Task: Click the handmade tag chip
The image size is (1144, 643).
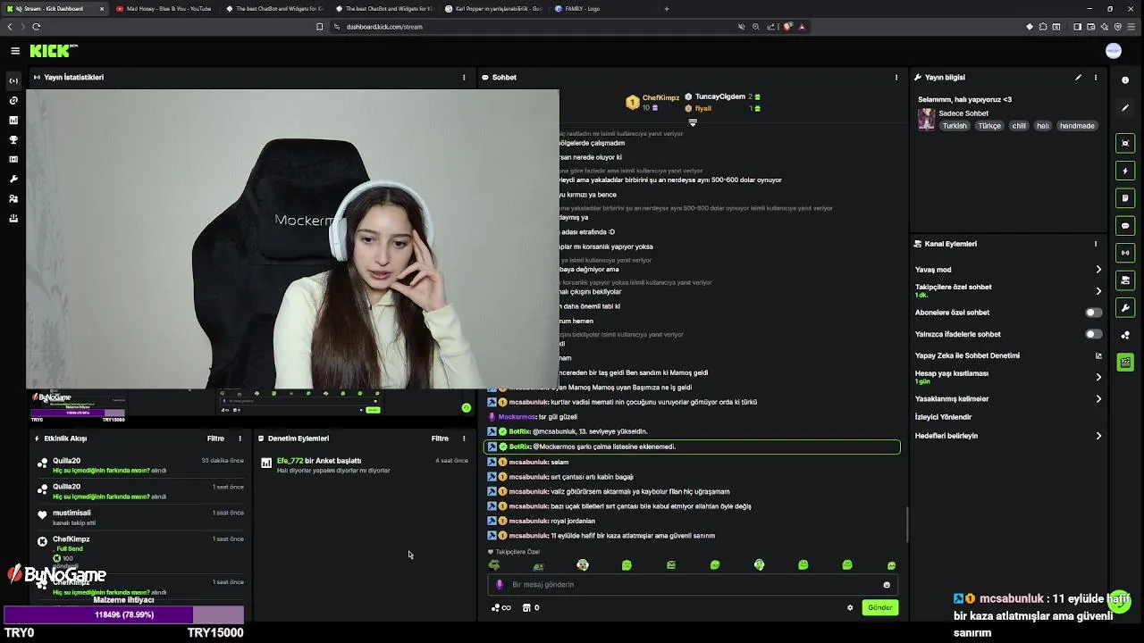Action: pos(1077,126)
